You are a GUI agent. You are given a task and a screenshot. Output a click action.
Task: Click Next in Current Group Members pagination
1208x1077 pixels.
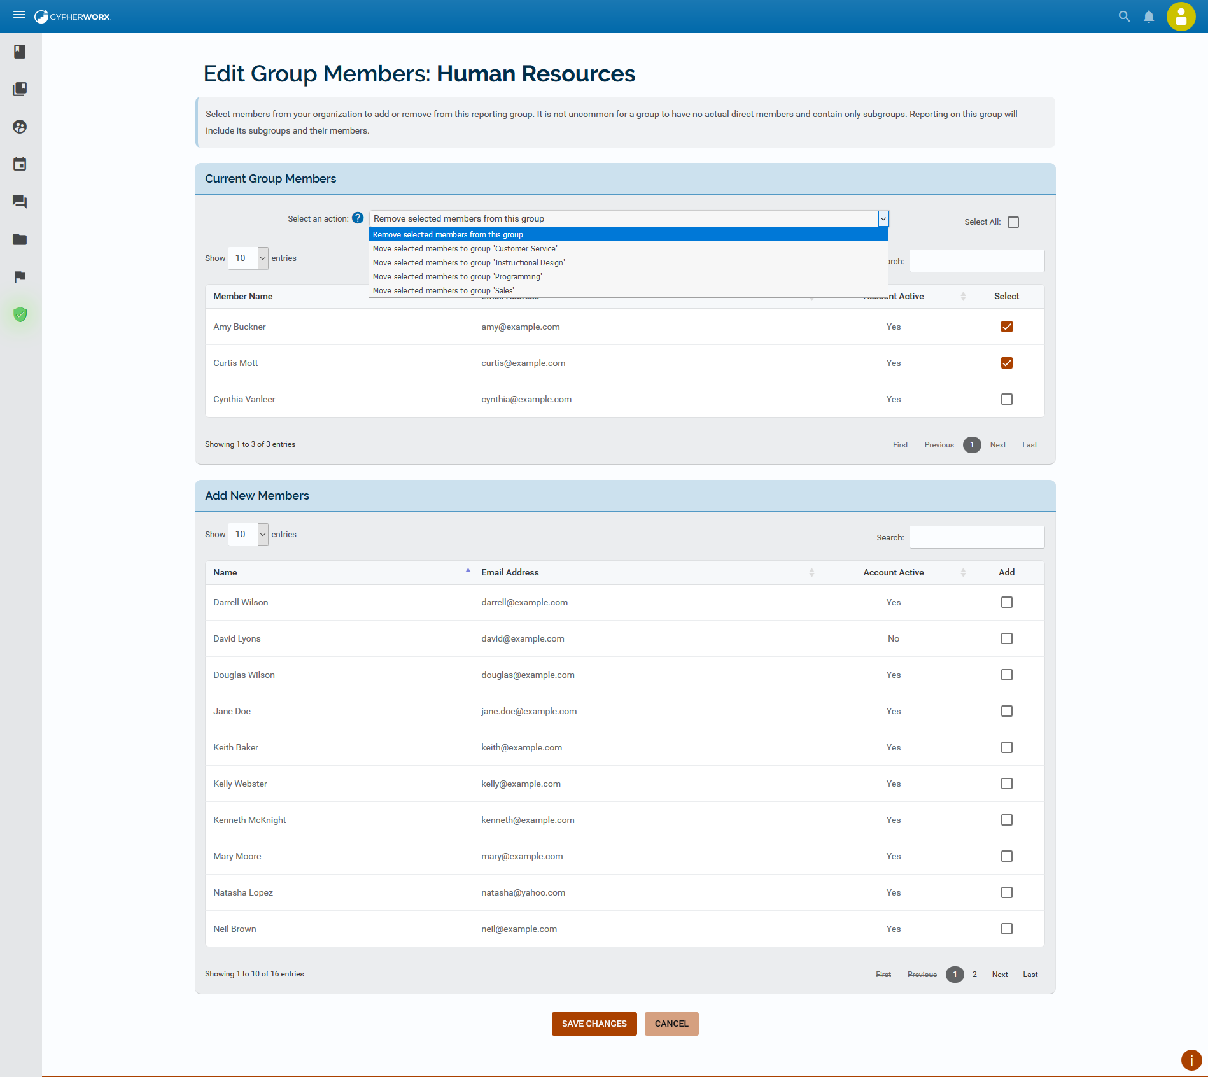point(998,445)
